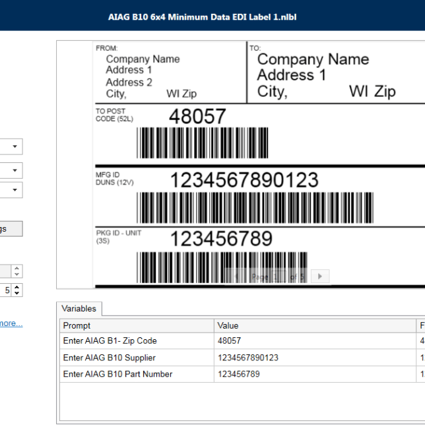This screenshot has height=425, width=425.
Task: Click 'TO POST CODE (52L)' caption in preview
Action: (x=114, y=115)
